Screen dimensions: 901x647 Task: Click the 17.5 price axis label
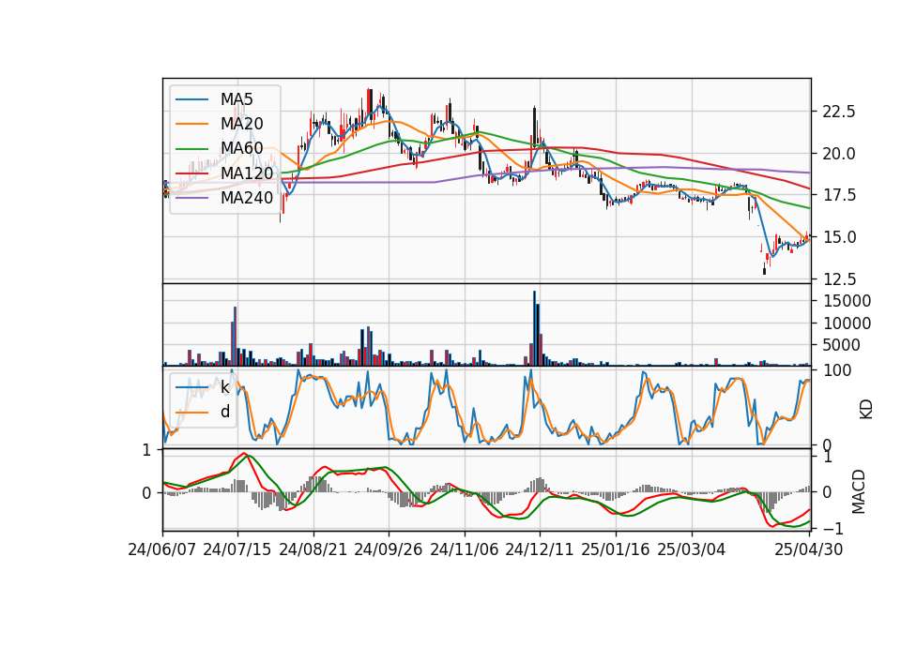click(839, 195)
